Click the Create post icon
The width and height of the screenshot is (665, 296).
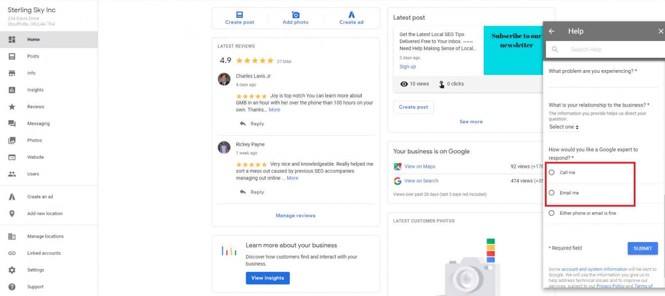click(x=239, y=15)
